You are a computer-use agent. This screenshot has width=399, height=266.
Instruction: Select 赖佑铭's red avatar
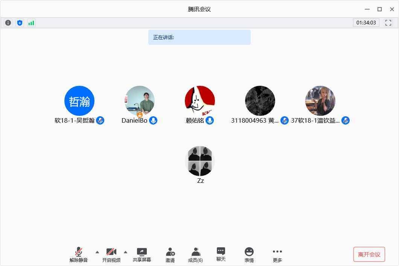tap(200, 101)
